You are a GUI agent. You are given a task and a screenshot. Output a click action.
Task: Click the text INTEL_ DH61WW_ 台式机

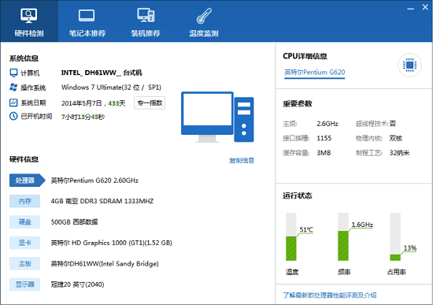(x=102, y=73)
